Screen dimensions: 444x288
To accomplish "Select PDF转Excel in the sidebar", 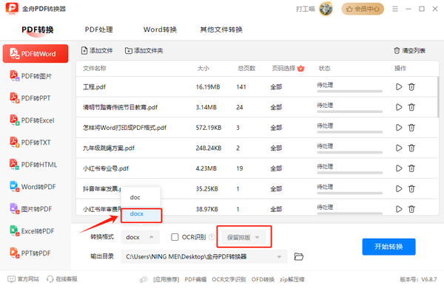I will click(32, 120).
